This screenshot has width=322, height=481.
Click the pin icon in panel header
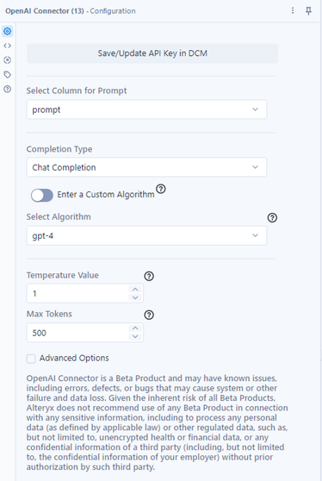tap(308, 10)
